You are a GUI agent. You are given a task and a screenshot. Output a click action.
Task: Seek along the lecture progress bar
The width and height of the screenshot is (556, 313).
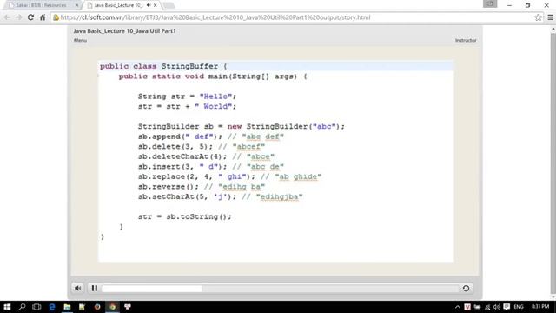coord(280,289)
